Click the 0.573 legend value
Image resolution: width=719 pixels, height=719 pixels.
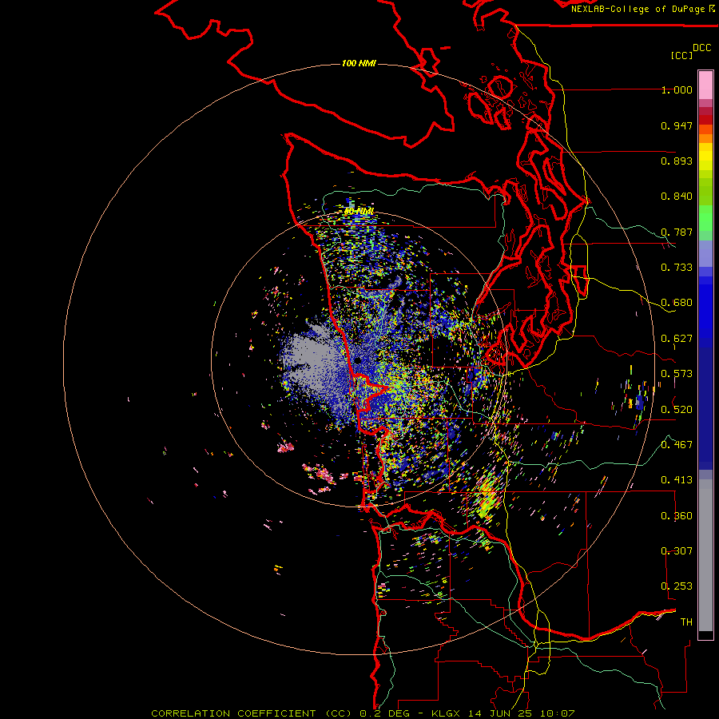coord(677,374)
